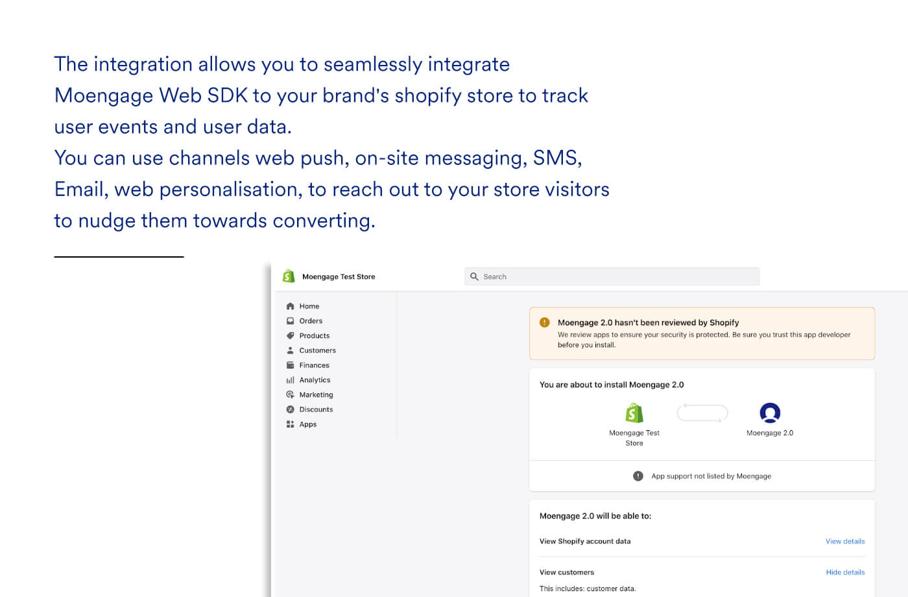Click the Orders icon in sidebar
Viewport: 908px width, 597px height.
290,321
